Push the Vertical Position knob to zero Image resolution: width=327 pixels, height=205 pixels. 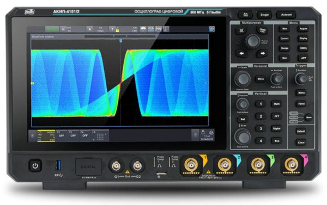click(243, 104)
